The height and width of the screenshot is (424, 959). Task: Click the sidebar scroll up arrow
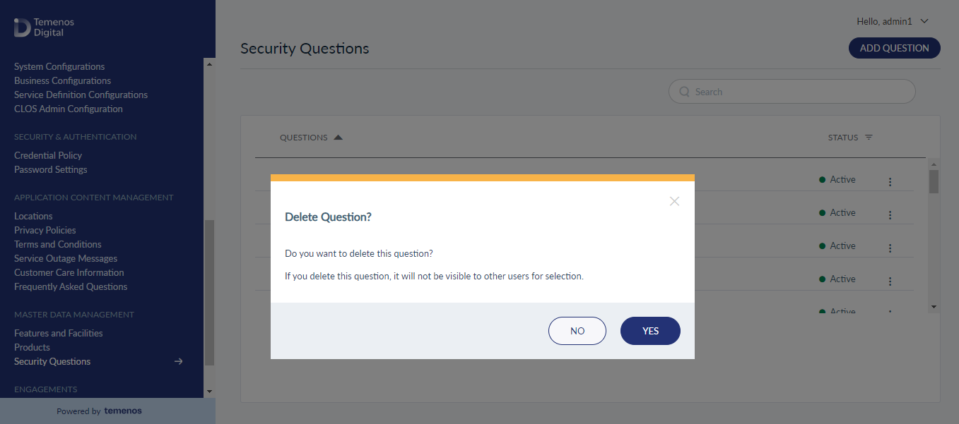209,63
